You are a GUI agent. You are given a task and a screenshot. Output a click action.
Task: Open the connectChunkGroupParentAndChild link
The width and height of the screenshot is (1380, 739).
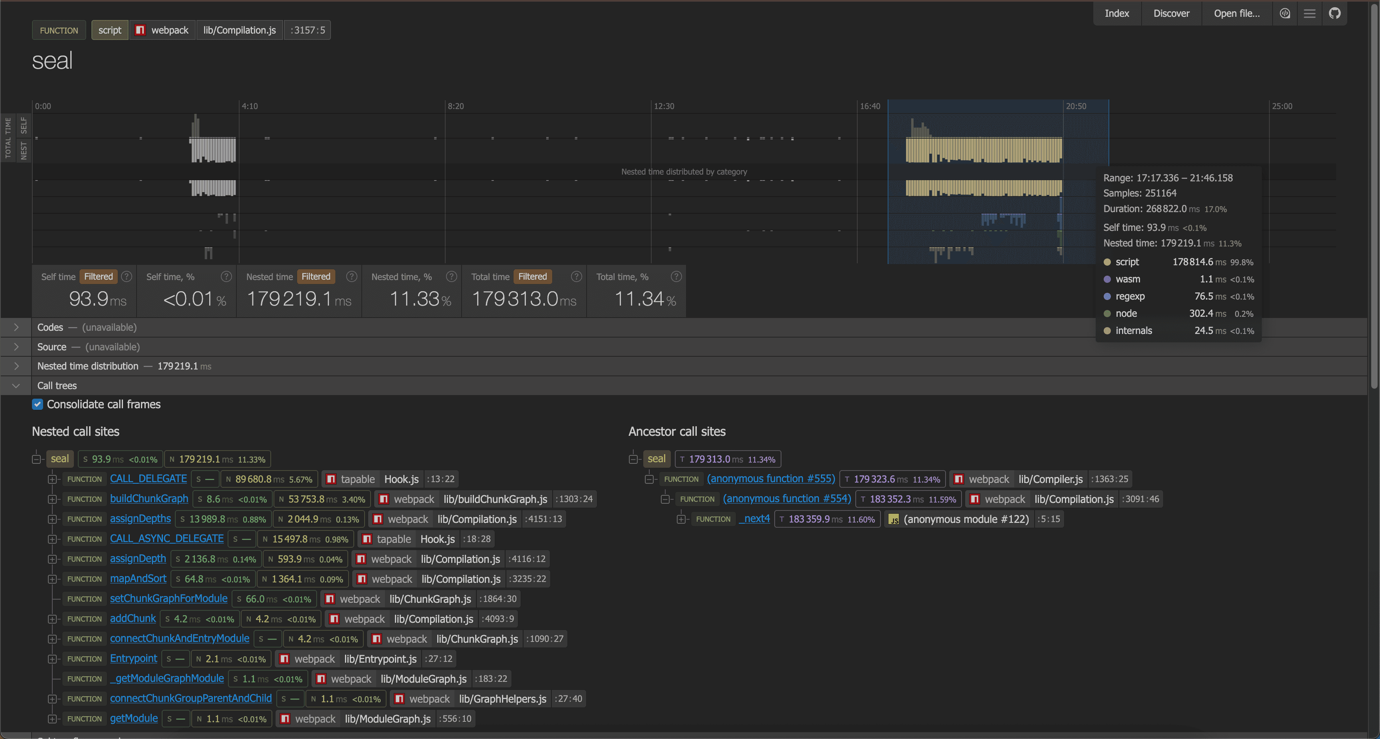[x=191, y=698]
